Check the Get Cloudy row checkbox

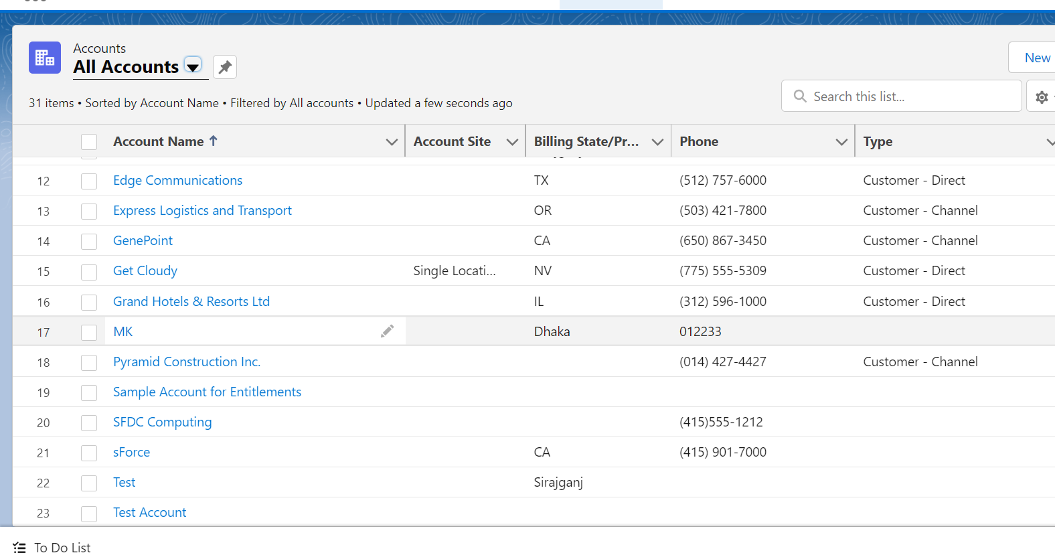pos(89,272)
